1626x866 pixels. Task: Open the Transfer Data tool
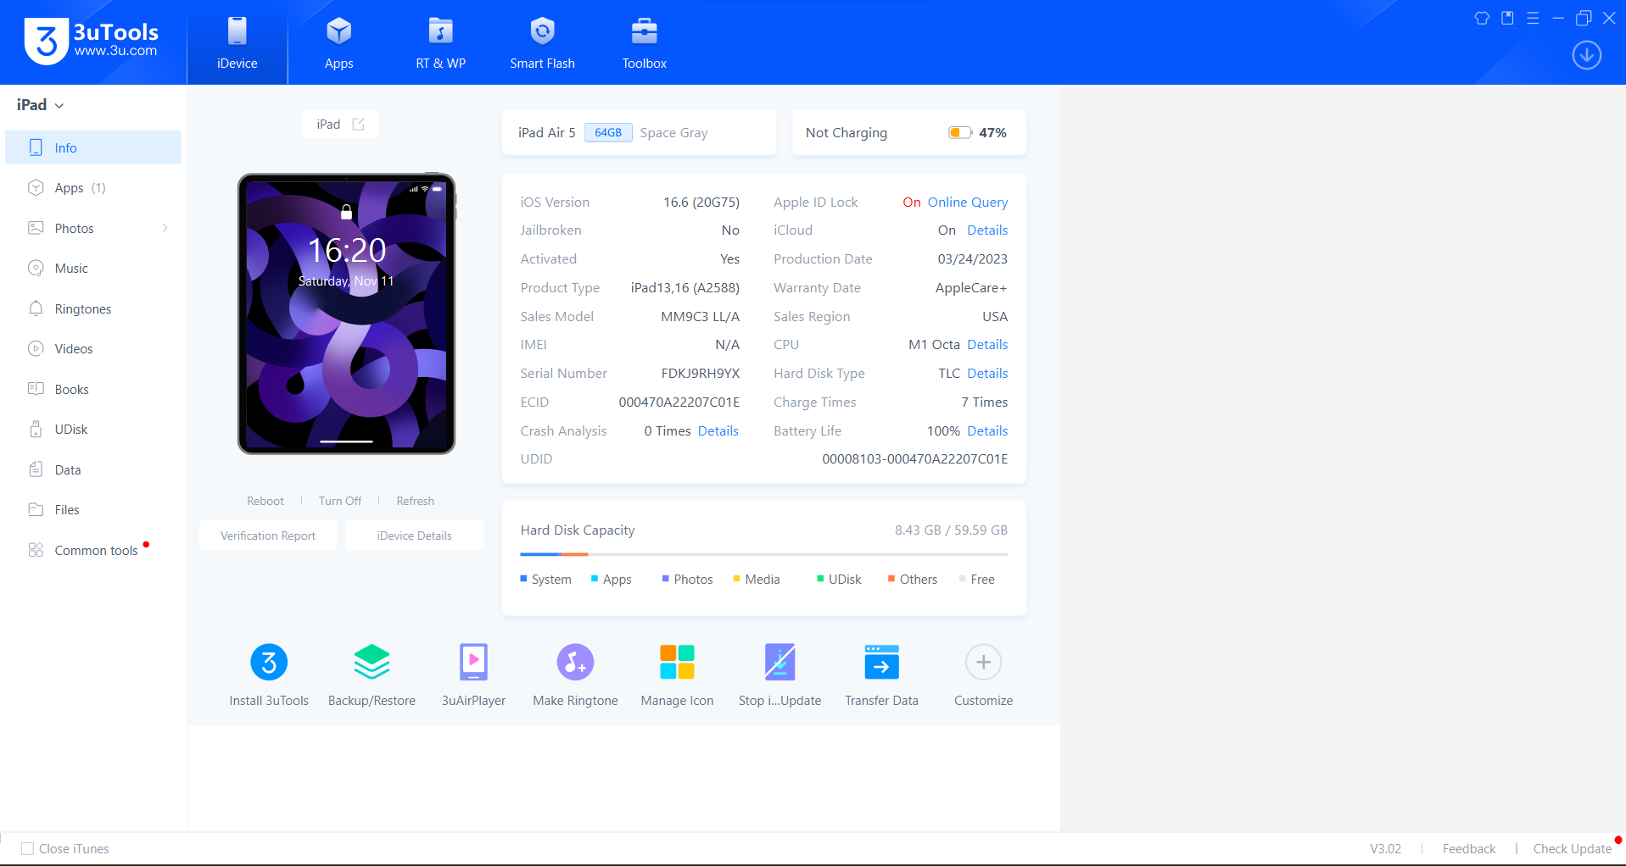pyautogui.click(x=881, y=674)
